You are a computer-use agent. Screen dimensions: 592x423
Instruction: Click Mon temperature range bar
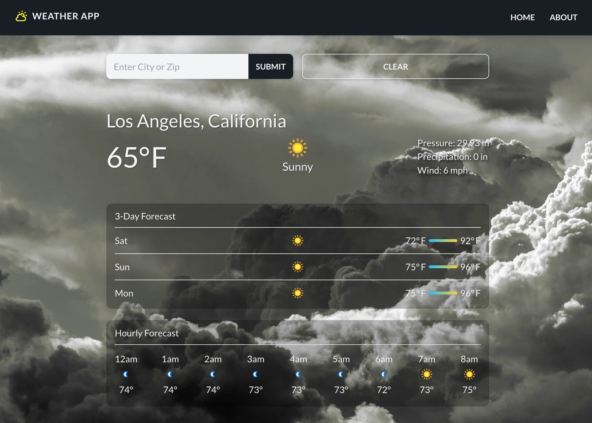pyautogui.click(x=443, y=293)
